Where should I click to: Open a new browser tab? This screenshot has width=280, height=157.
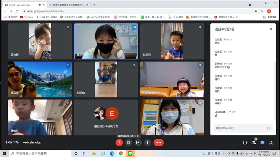[x=94, y=5]
